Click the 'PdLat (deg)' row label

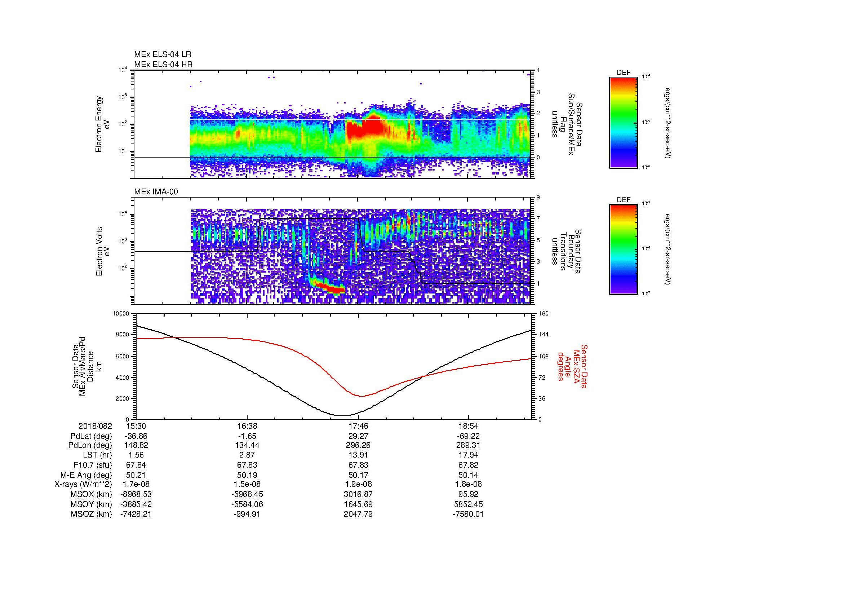(91, 436)
